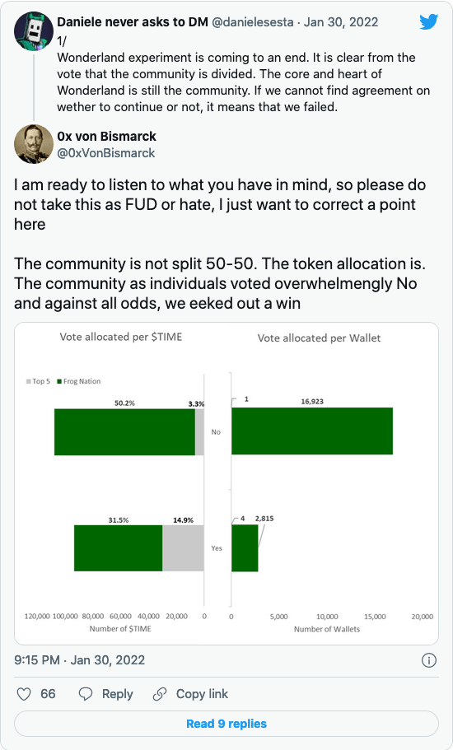This screenshot has height=750, width=453.
Task: Click the Reply speech bubble icon
Action: point(86,694)
